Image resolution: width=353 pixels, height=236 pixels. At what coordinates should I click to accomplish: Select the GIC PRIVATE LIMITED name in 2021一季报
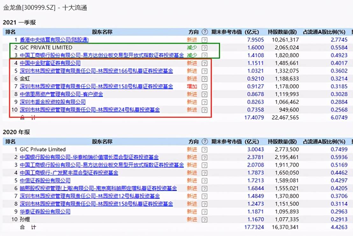click(x=46, y=48)
